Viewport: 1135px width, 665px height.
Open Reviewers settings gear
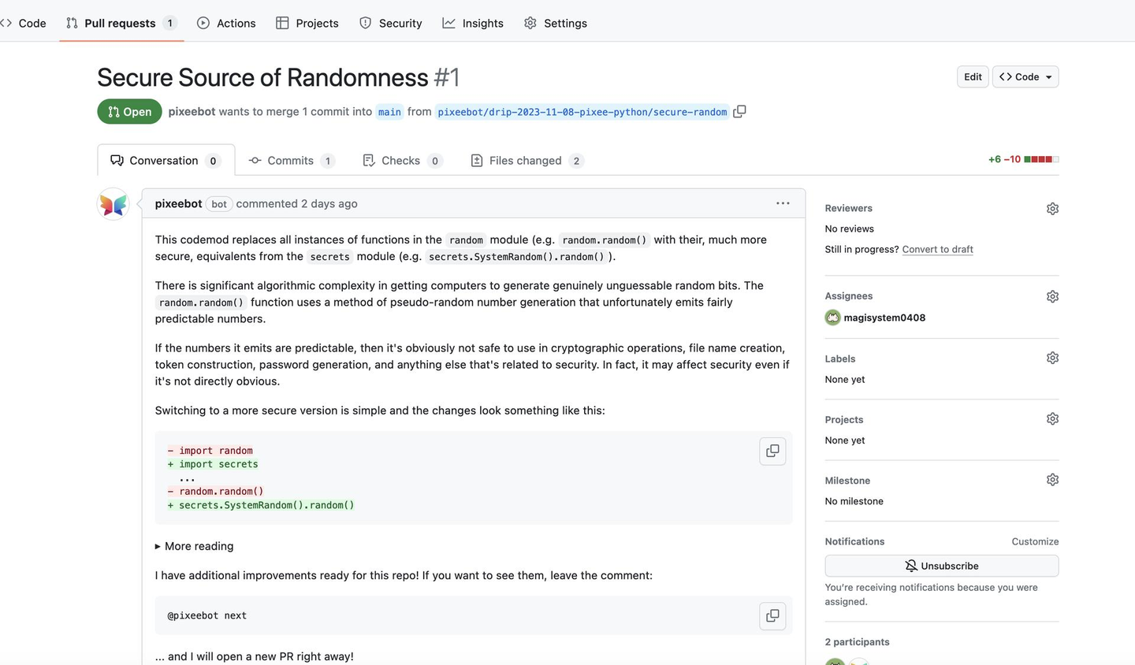[x=1052, y=209]
